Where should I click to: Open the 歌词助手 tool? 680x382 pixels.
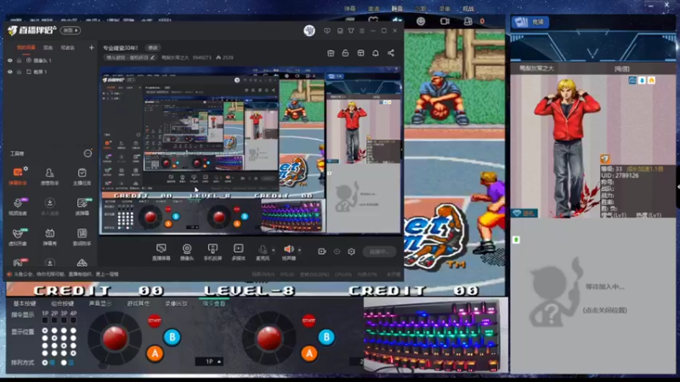(x=82, y=237)
